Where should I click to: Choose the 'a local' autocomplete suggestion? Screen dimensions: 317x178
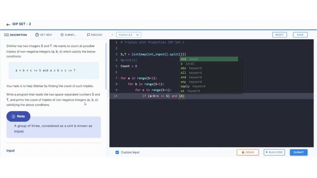(x=209, y=64)
